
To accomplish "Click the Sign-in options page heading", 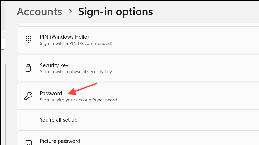I will [x=115, y=12].
